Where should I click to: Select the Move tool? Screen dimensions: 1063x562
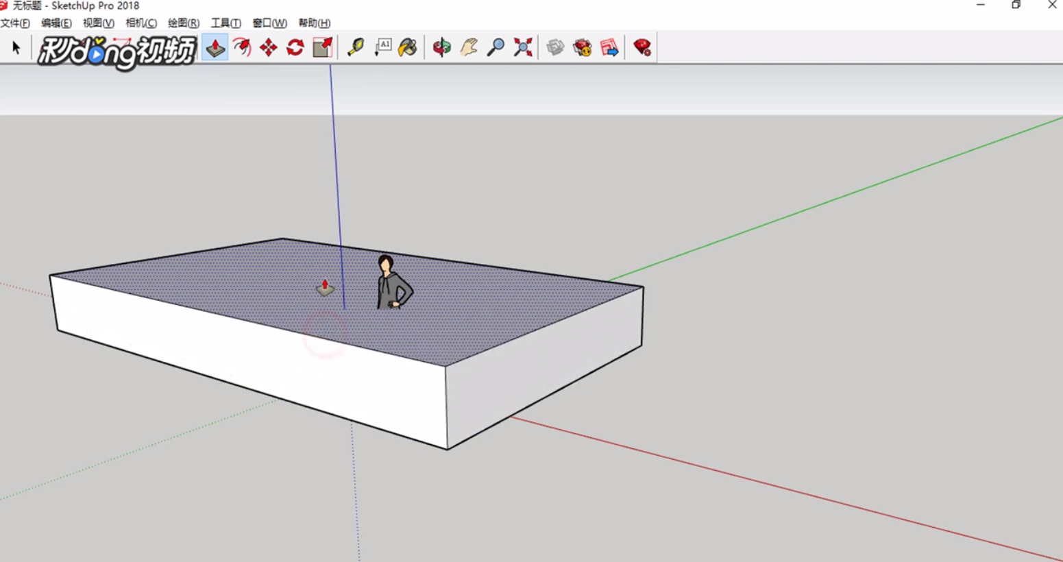pyautogui.click(x=269, y=47)
